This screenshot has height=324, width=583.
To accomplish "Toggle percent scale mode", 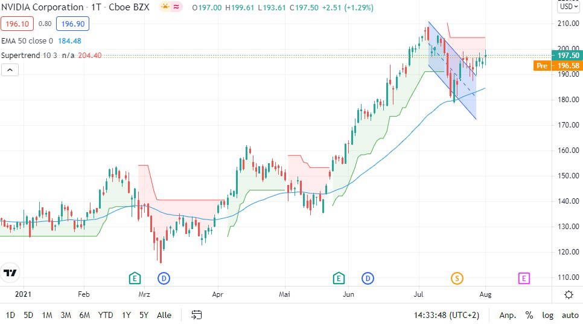I will point(529,315).
